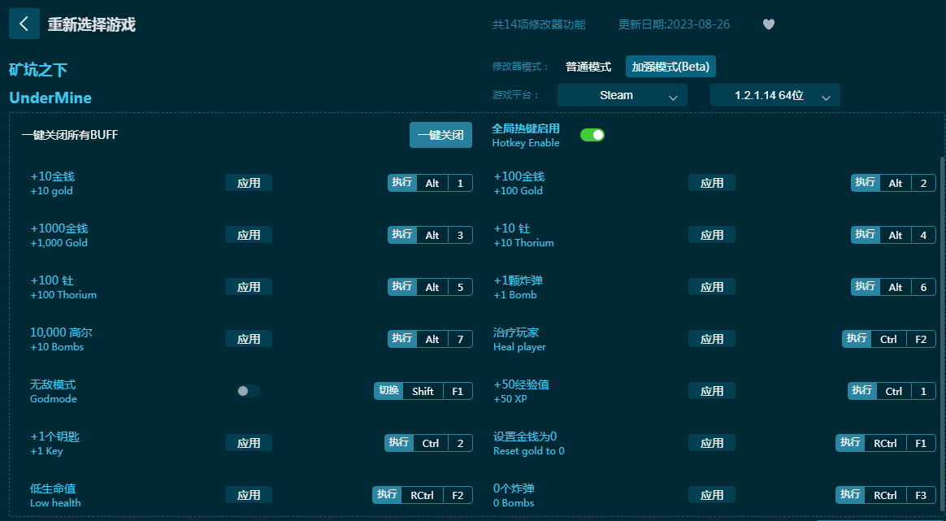This screenshot has height=521, width=946.
Task: Select 加强模式(Beta) mode tab
Action: [x=670, y=67]
